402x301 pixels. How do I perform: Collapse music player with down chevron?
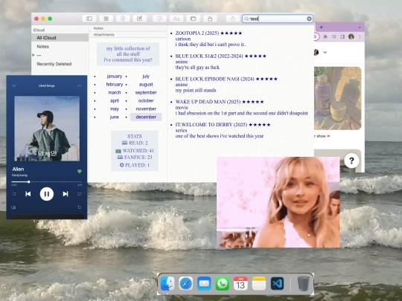click(14, 85)
